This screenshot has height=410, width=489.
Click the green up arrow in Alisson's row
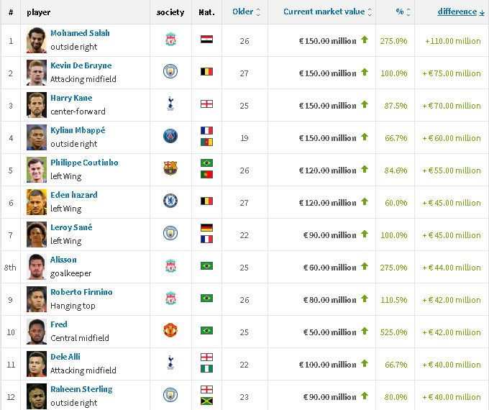click(x=365, y=266)
